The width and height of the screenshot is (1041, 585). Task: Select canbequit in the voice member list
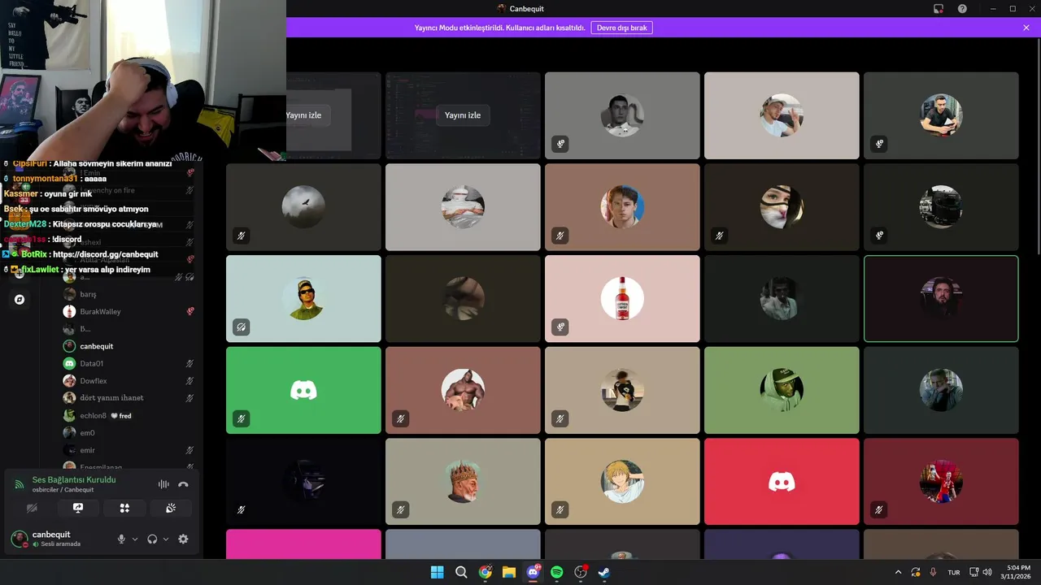point(129,346)
